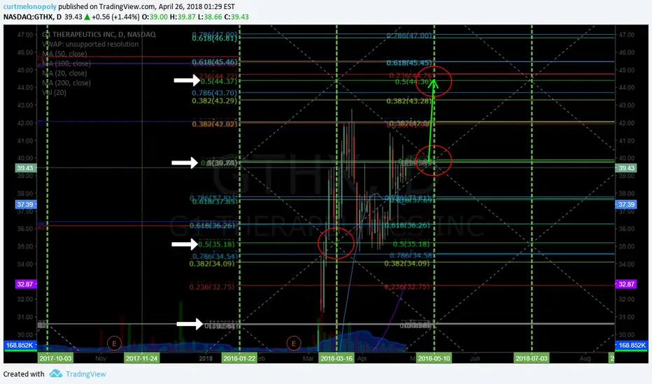
Task: Click the Jun label on time axis
Action: tap(475, 358)
